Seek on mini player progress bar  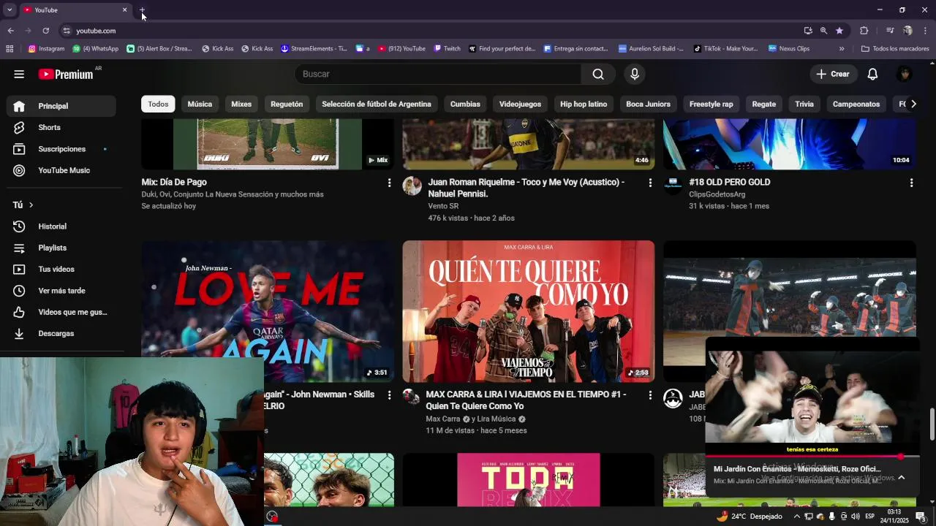tap(812, 457)
